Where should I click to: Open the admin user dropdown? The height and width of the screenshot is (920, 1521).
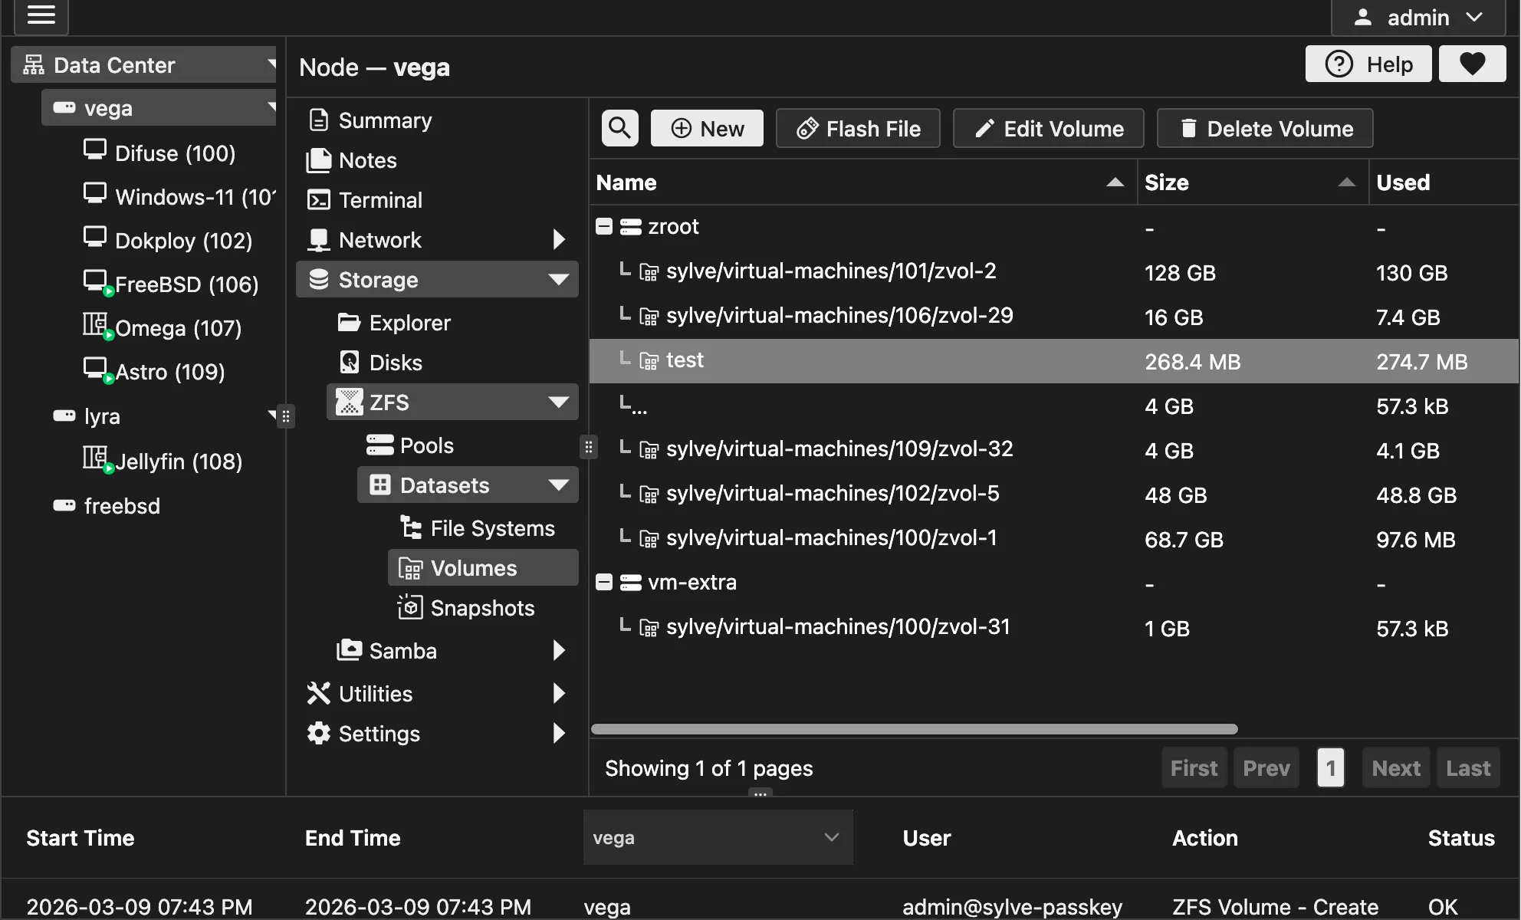pos(1418,17)
